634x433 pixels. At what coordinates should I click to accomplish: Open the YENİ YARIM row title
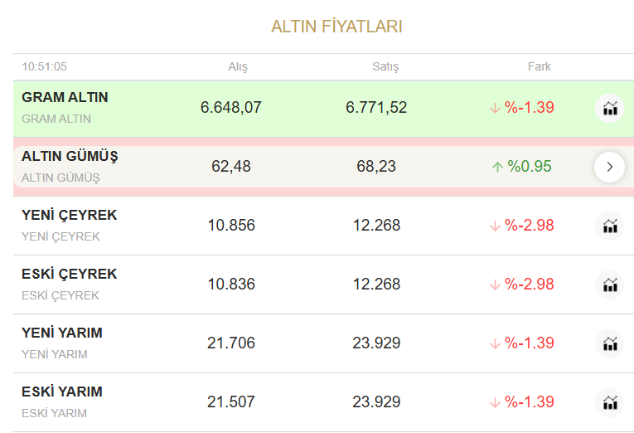(x=62, y=333)
